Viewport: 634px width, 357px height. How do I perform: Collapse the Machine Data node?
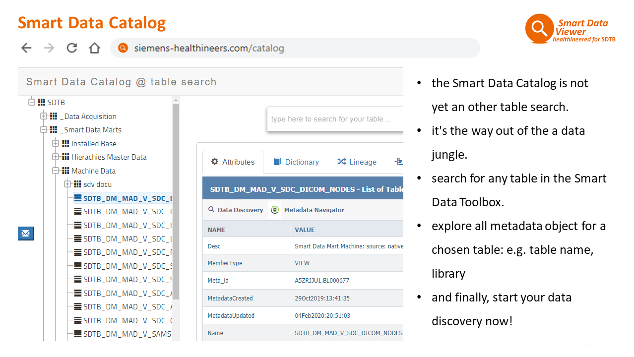point(56,171)
